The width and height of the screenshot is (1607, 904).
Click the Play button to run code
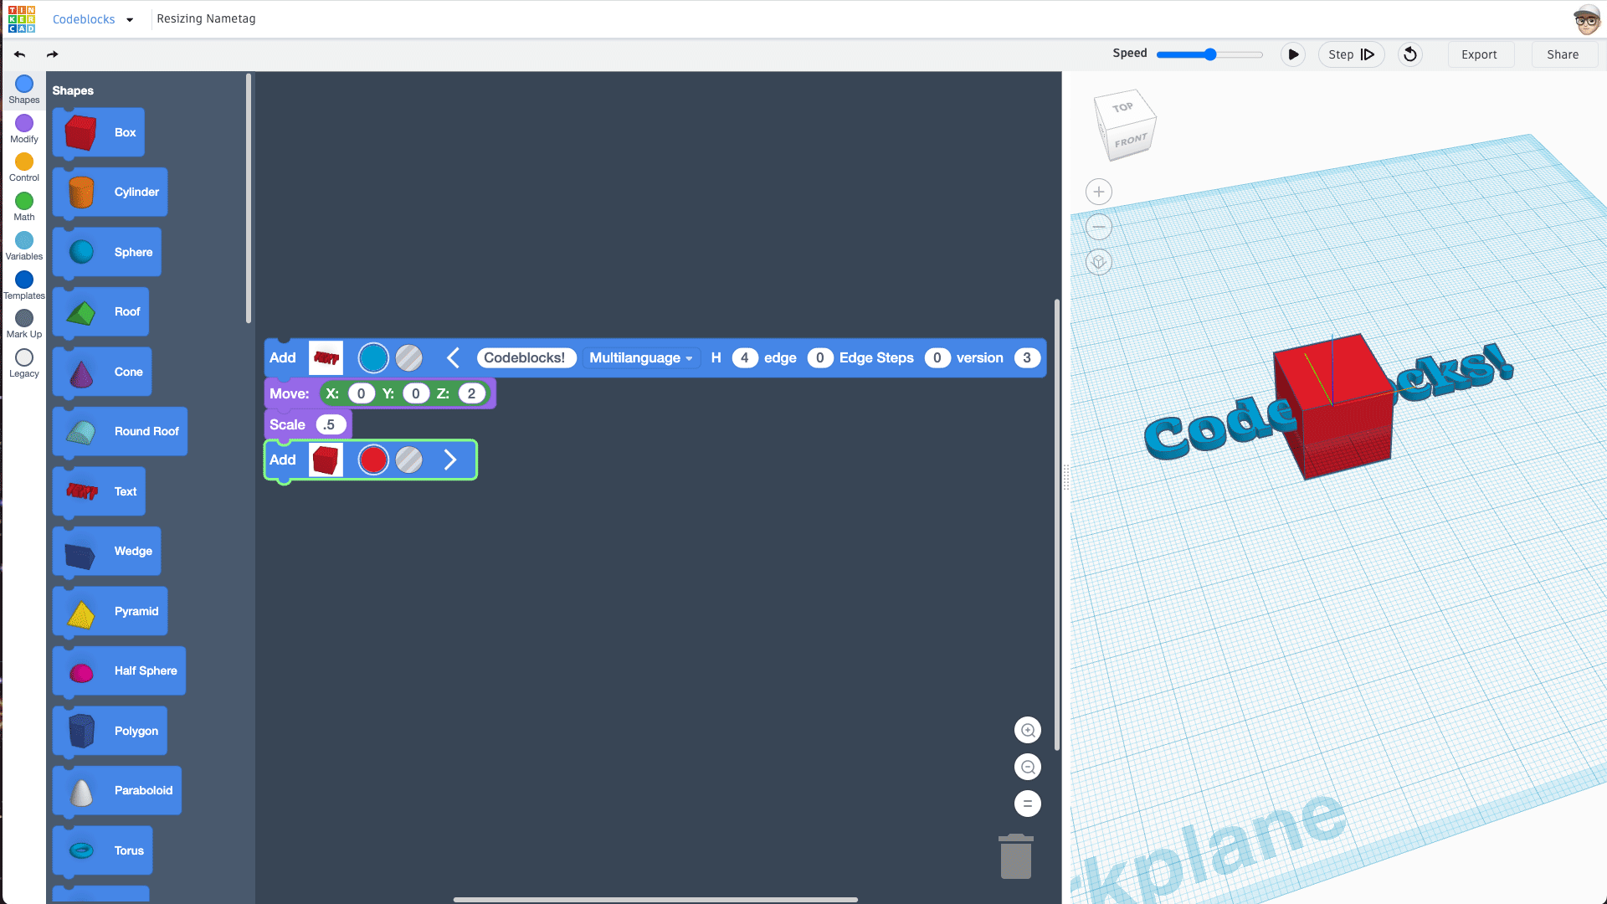click(1292, 54)
